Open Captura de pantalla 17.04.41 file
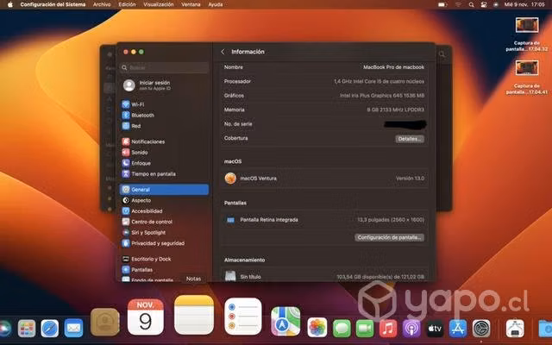 (527, 78)
